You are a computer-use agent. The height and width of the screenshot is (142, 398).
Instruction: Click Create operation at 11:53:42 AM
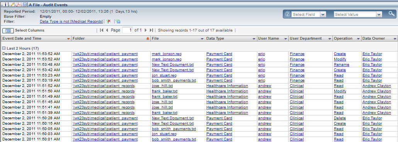point(340,70)
